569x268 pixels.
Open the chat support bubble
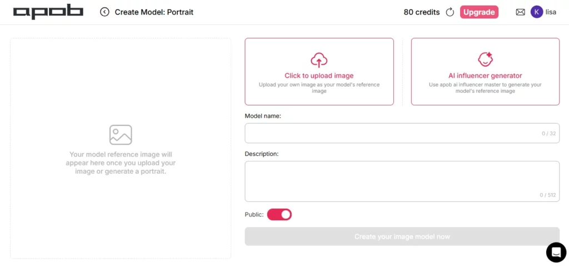[x=556, y=252]
